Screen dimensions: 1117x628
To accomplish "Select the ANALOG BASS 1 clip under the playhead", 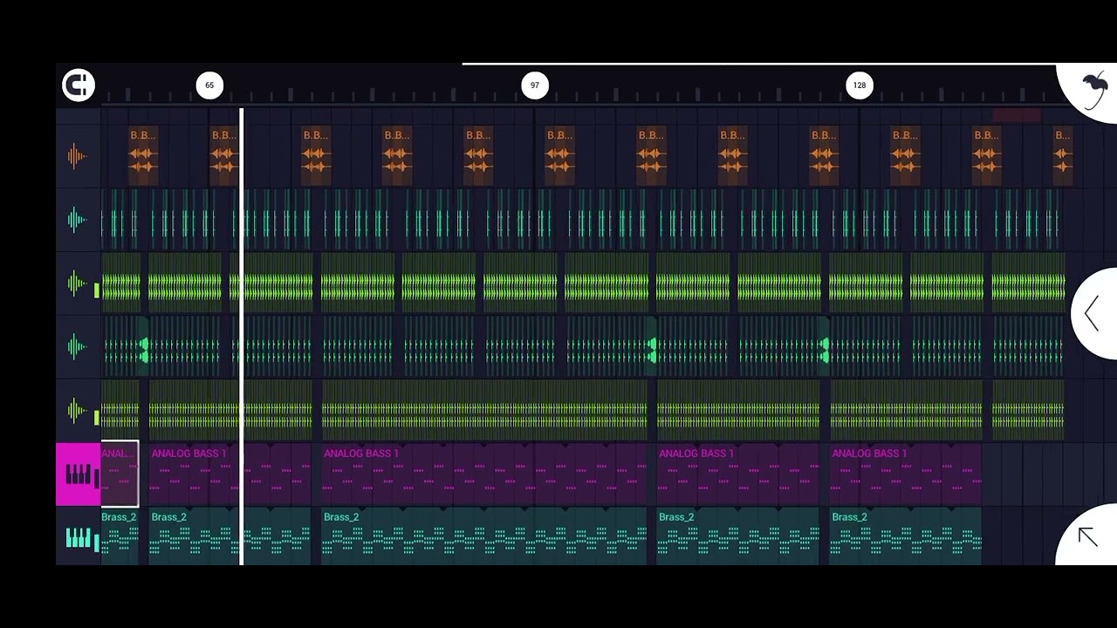I will 230,474.
